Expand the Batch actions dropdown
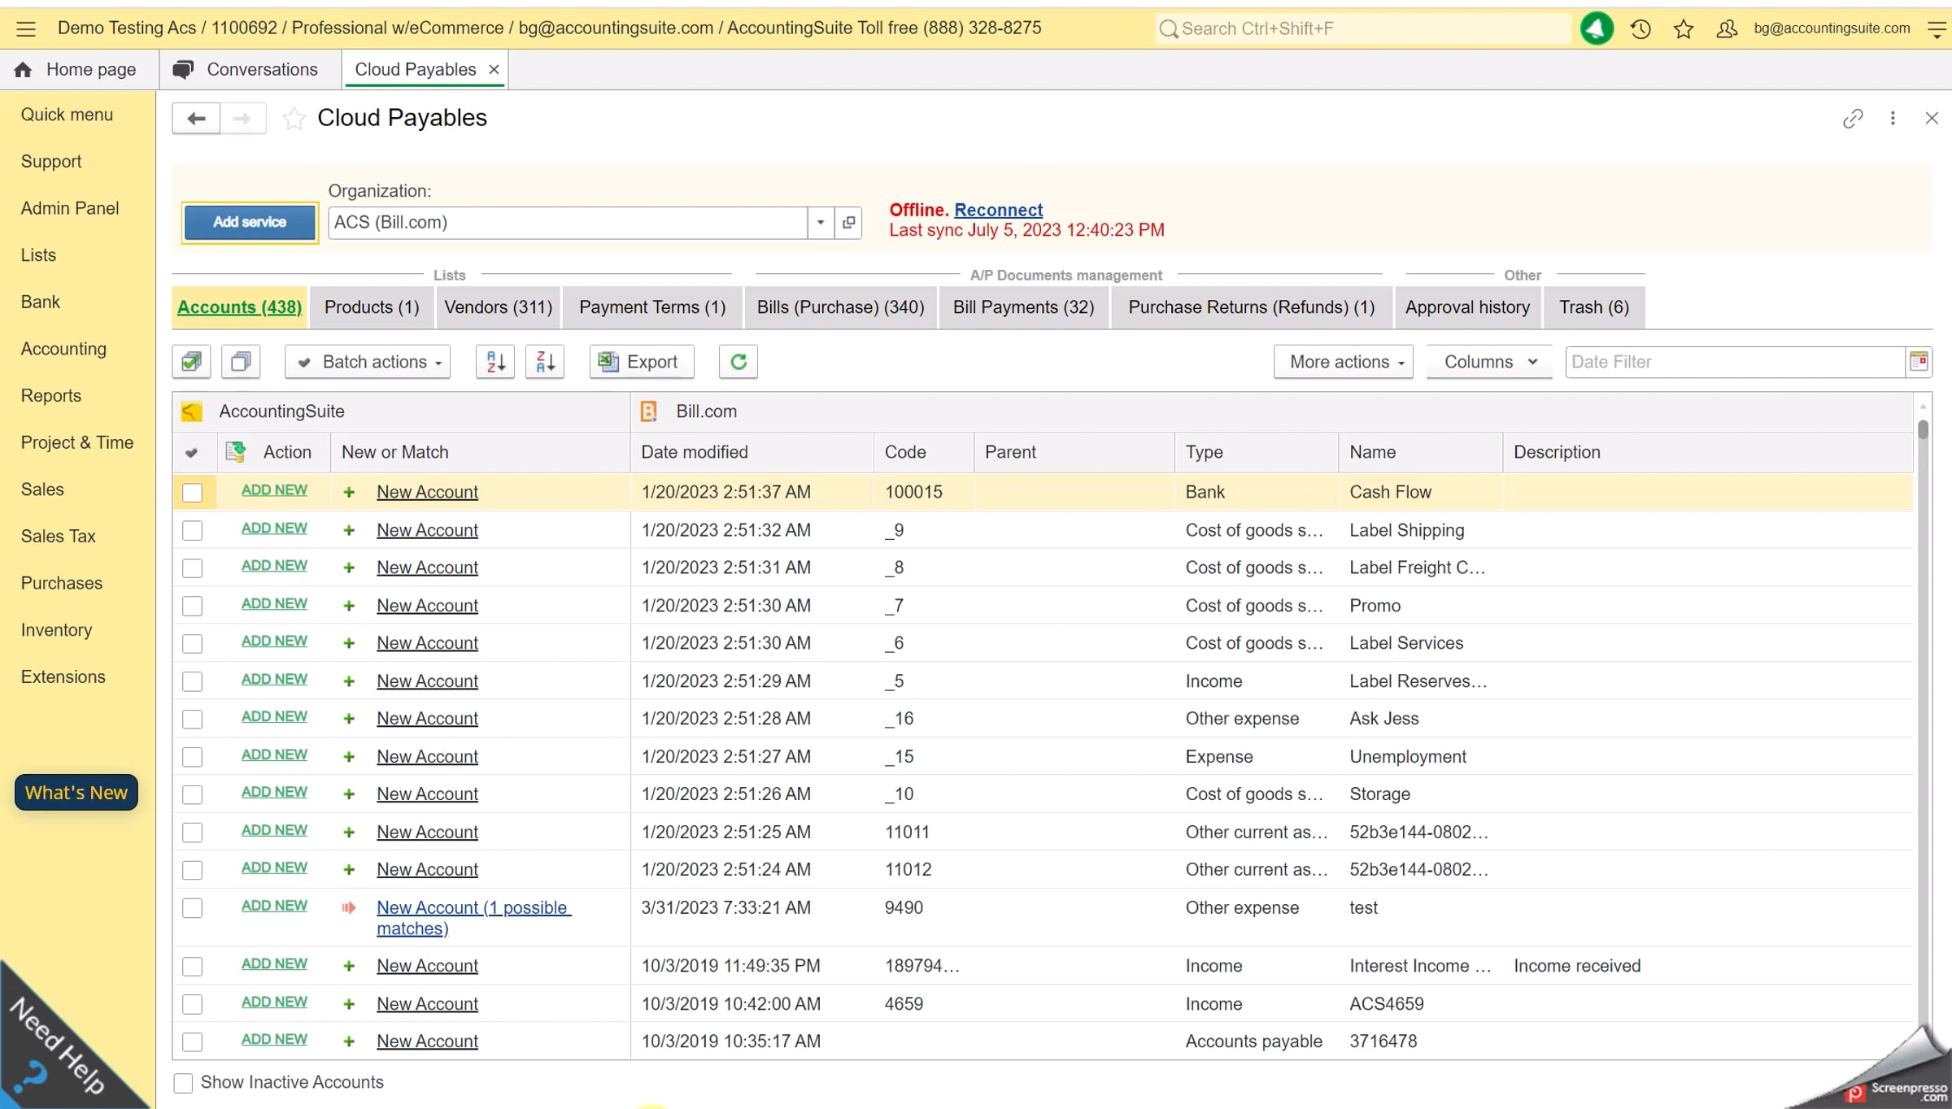Image resolution: width=1952 pixels, height=1109 pixels. point(368,362)
